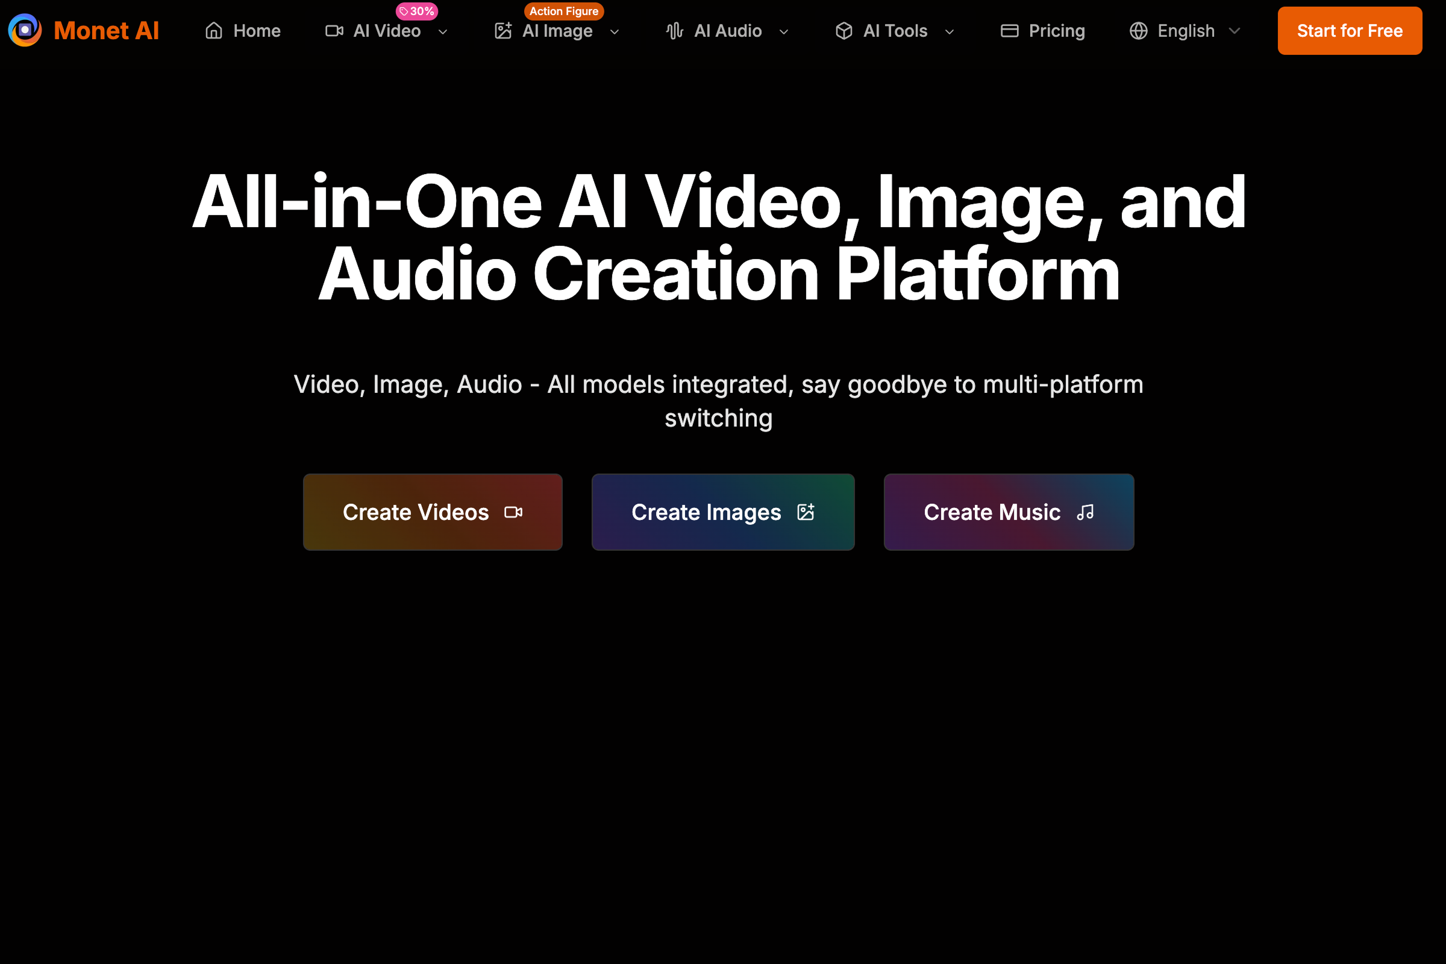Expand the AI Image dropdown chevron
This screenshot has height=964, width=1446.
click(614, 31)
